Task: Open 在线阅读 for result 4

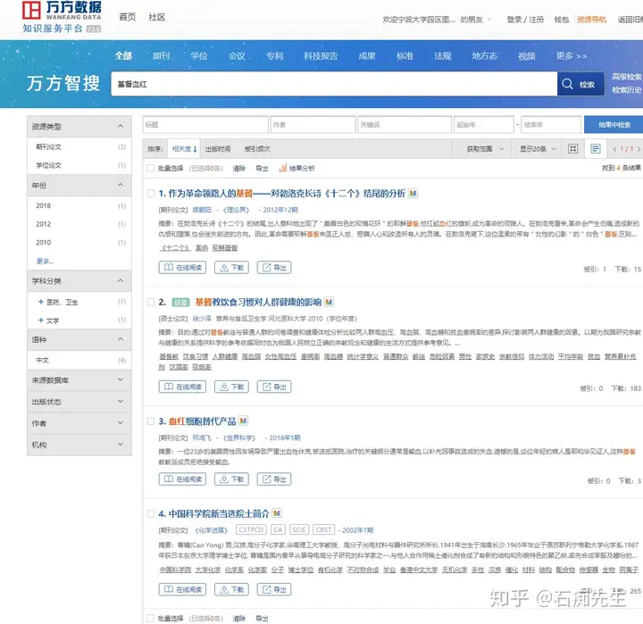Action: (x=182, y=589)
